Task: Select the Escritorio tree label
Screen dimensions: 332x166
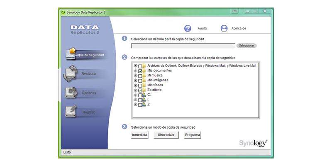Action: tap(154, 90)
